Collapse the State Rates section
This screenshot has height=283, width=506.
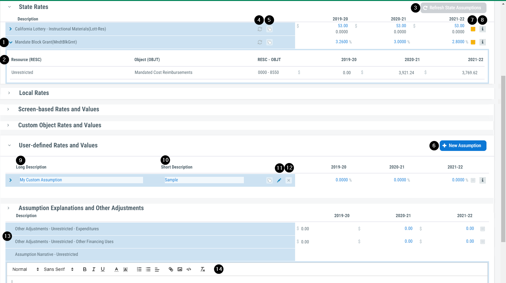pos(9,7)
